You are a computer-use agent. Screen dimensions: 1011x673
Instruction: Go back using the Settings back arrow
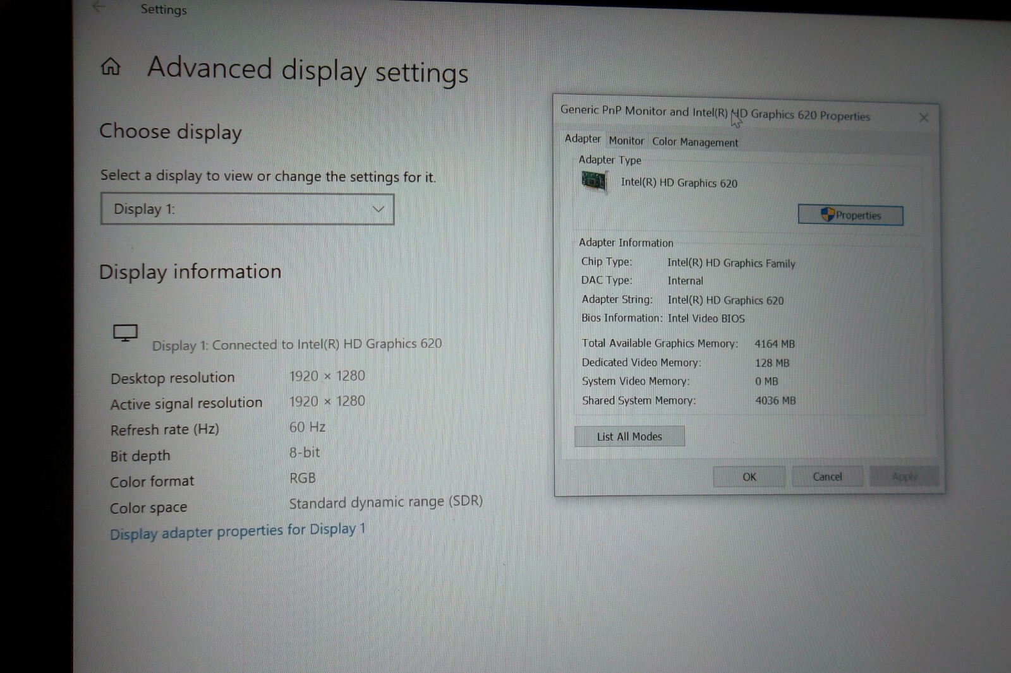(x=99, y=7)
